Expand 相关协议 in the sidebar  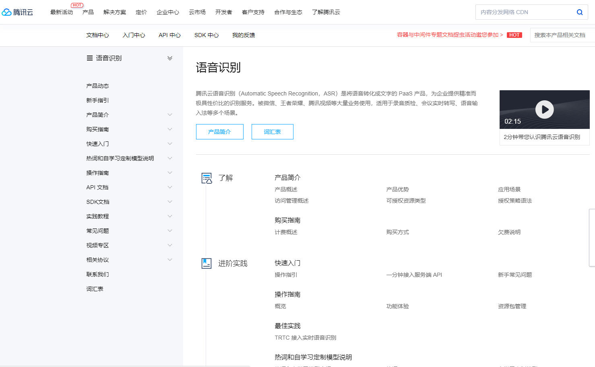[x=170, y=260]
